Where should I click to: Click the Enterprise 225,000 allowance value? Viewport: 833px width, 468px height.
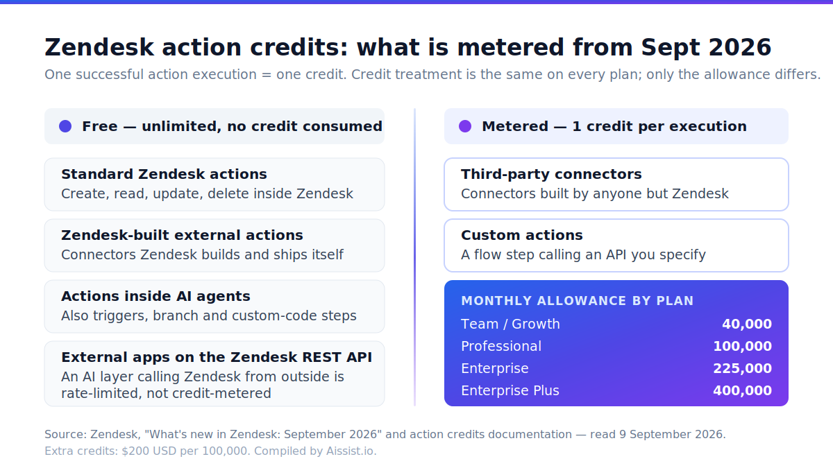click(742, 368)
